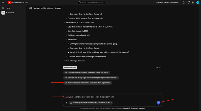201x111 pixels.
Task: Click 'Outcome: Still in progress' line
Action: coord(86,18)
